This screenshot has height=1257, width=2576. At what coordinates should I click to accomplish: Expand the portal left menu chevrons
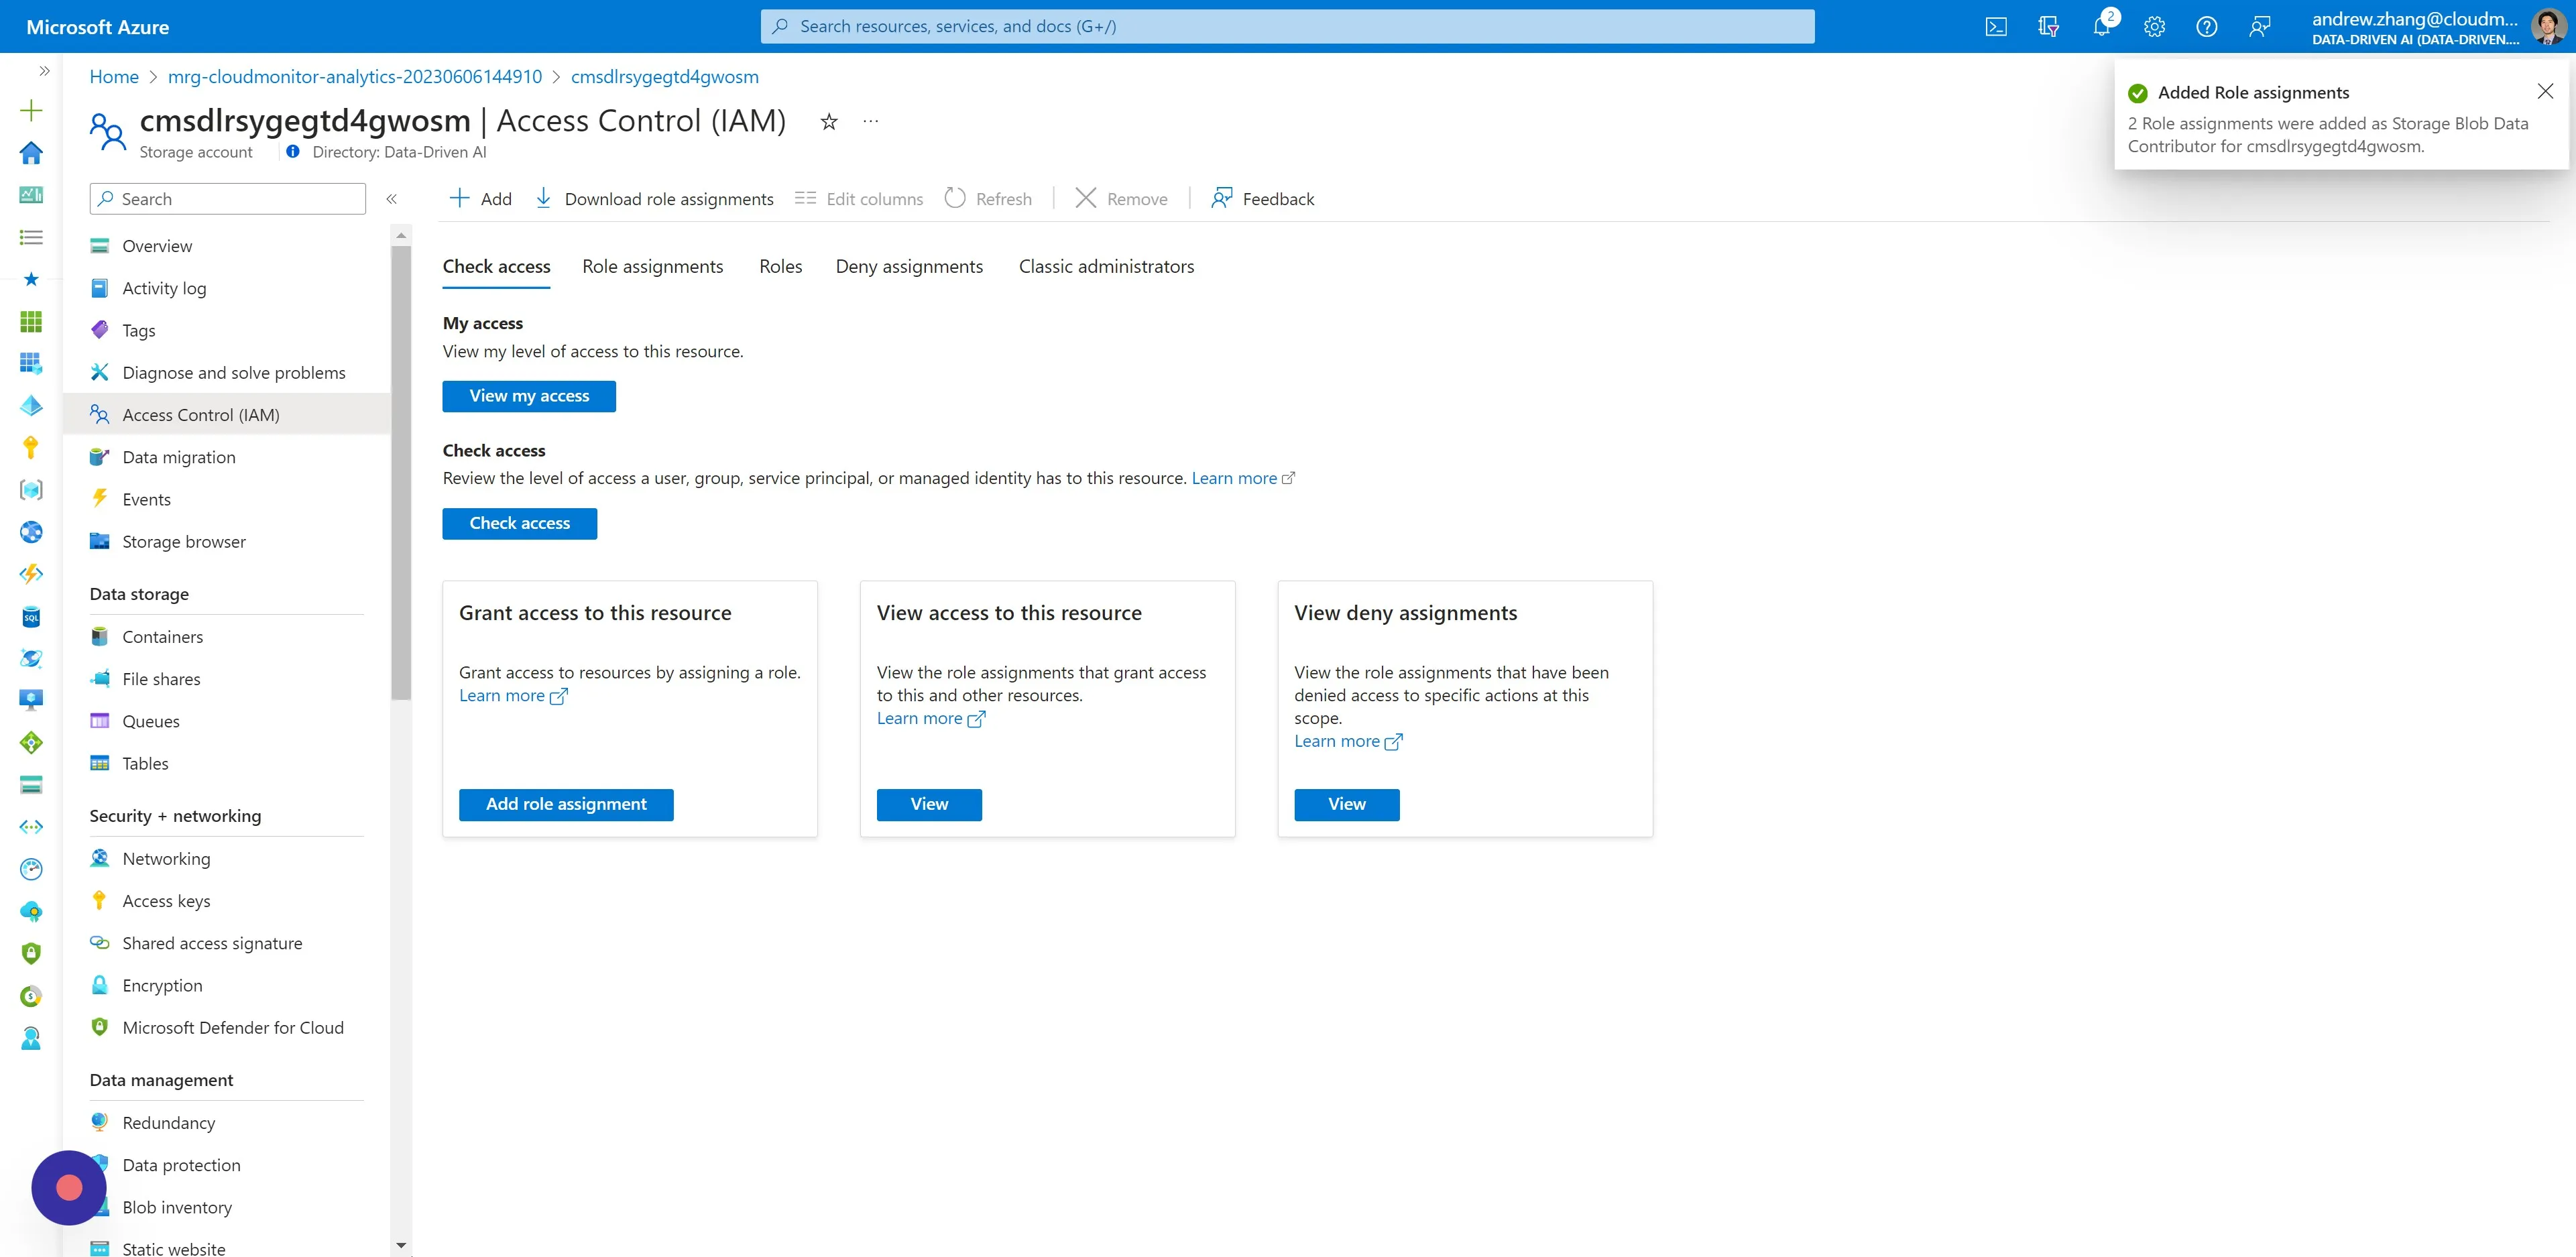44,71
